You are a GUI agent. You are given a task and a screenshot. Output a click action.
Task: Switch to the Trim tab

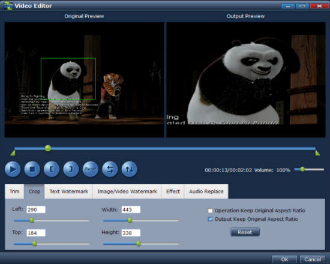(x=14, y=191)
